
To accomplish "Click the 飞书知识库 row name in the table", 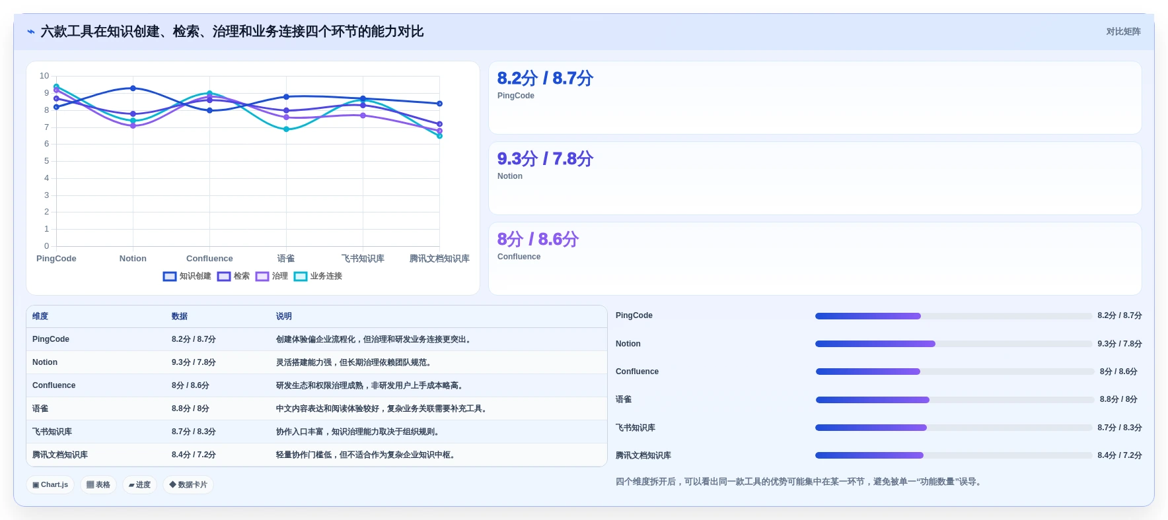I will tap(52, 432).
